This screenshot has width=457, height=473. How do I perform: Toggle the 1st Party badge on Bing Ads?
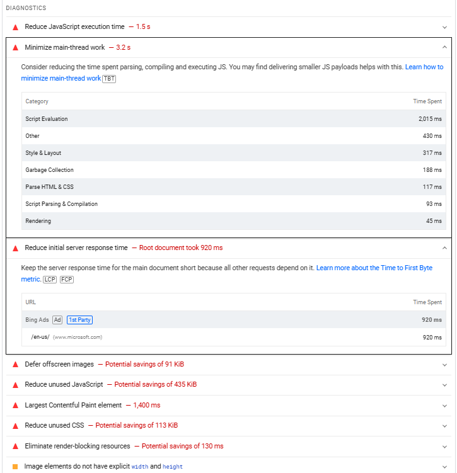(x=79, y=320)
